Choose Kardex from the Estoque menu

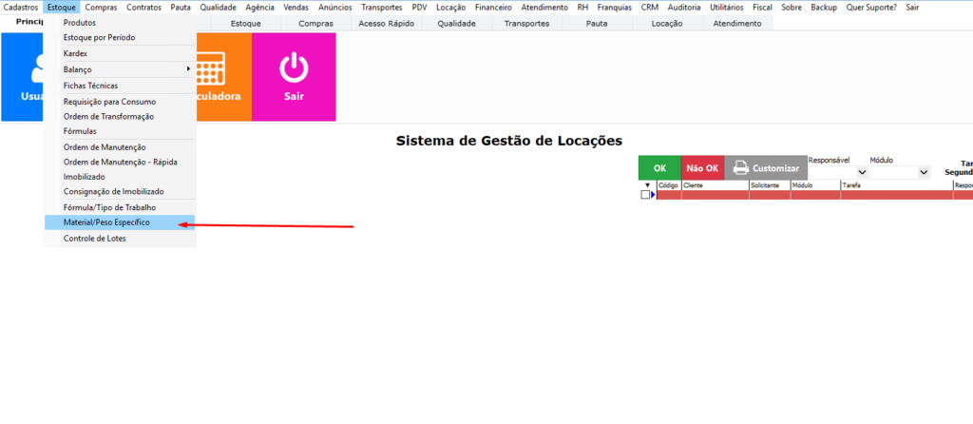(x=76, y=53)
